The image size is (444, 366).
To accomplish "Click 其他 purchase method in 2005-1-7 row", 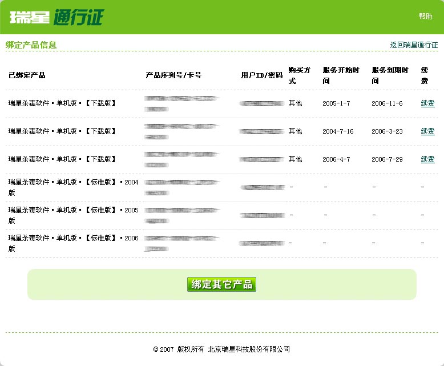I will 295,103.
